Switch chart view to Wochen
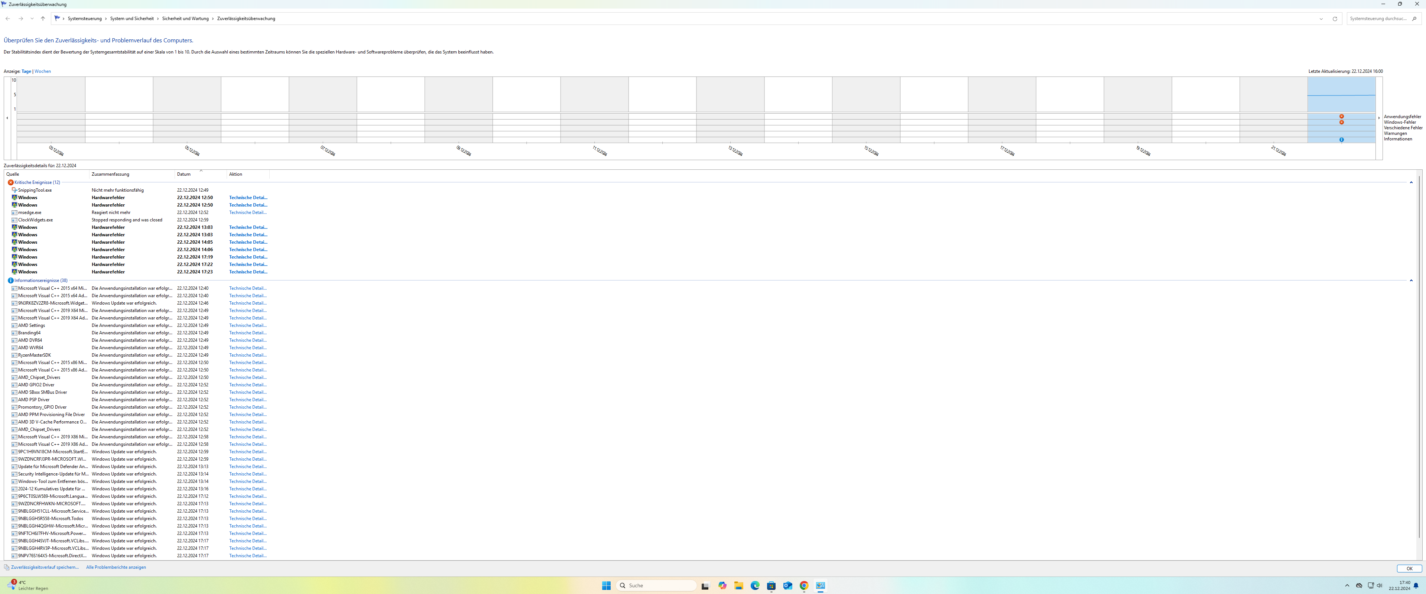The height and width of the screenshot is (594, 1426). [x=43, y=71]
